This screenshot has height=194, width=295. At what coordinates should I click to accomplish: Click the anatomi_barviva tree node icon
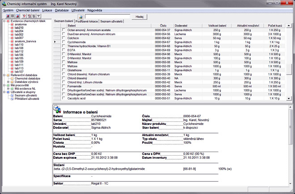coord(12,41)
